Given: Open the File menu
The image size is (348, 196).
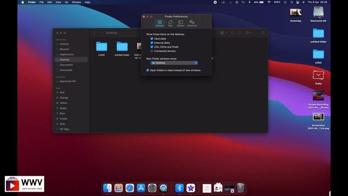Looking at the screenshot, I should 41,2.
